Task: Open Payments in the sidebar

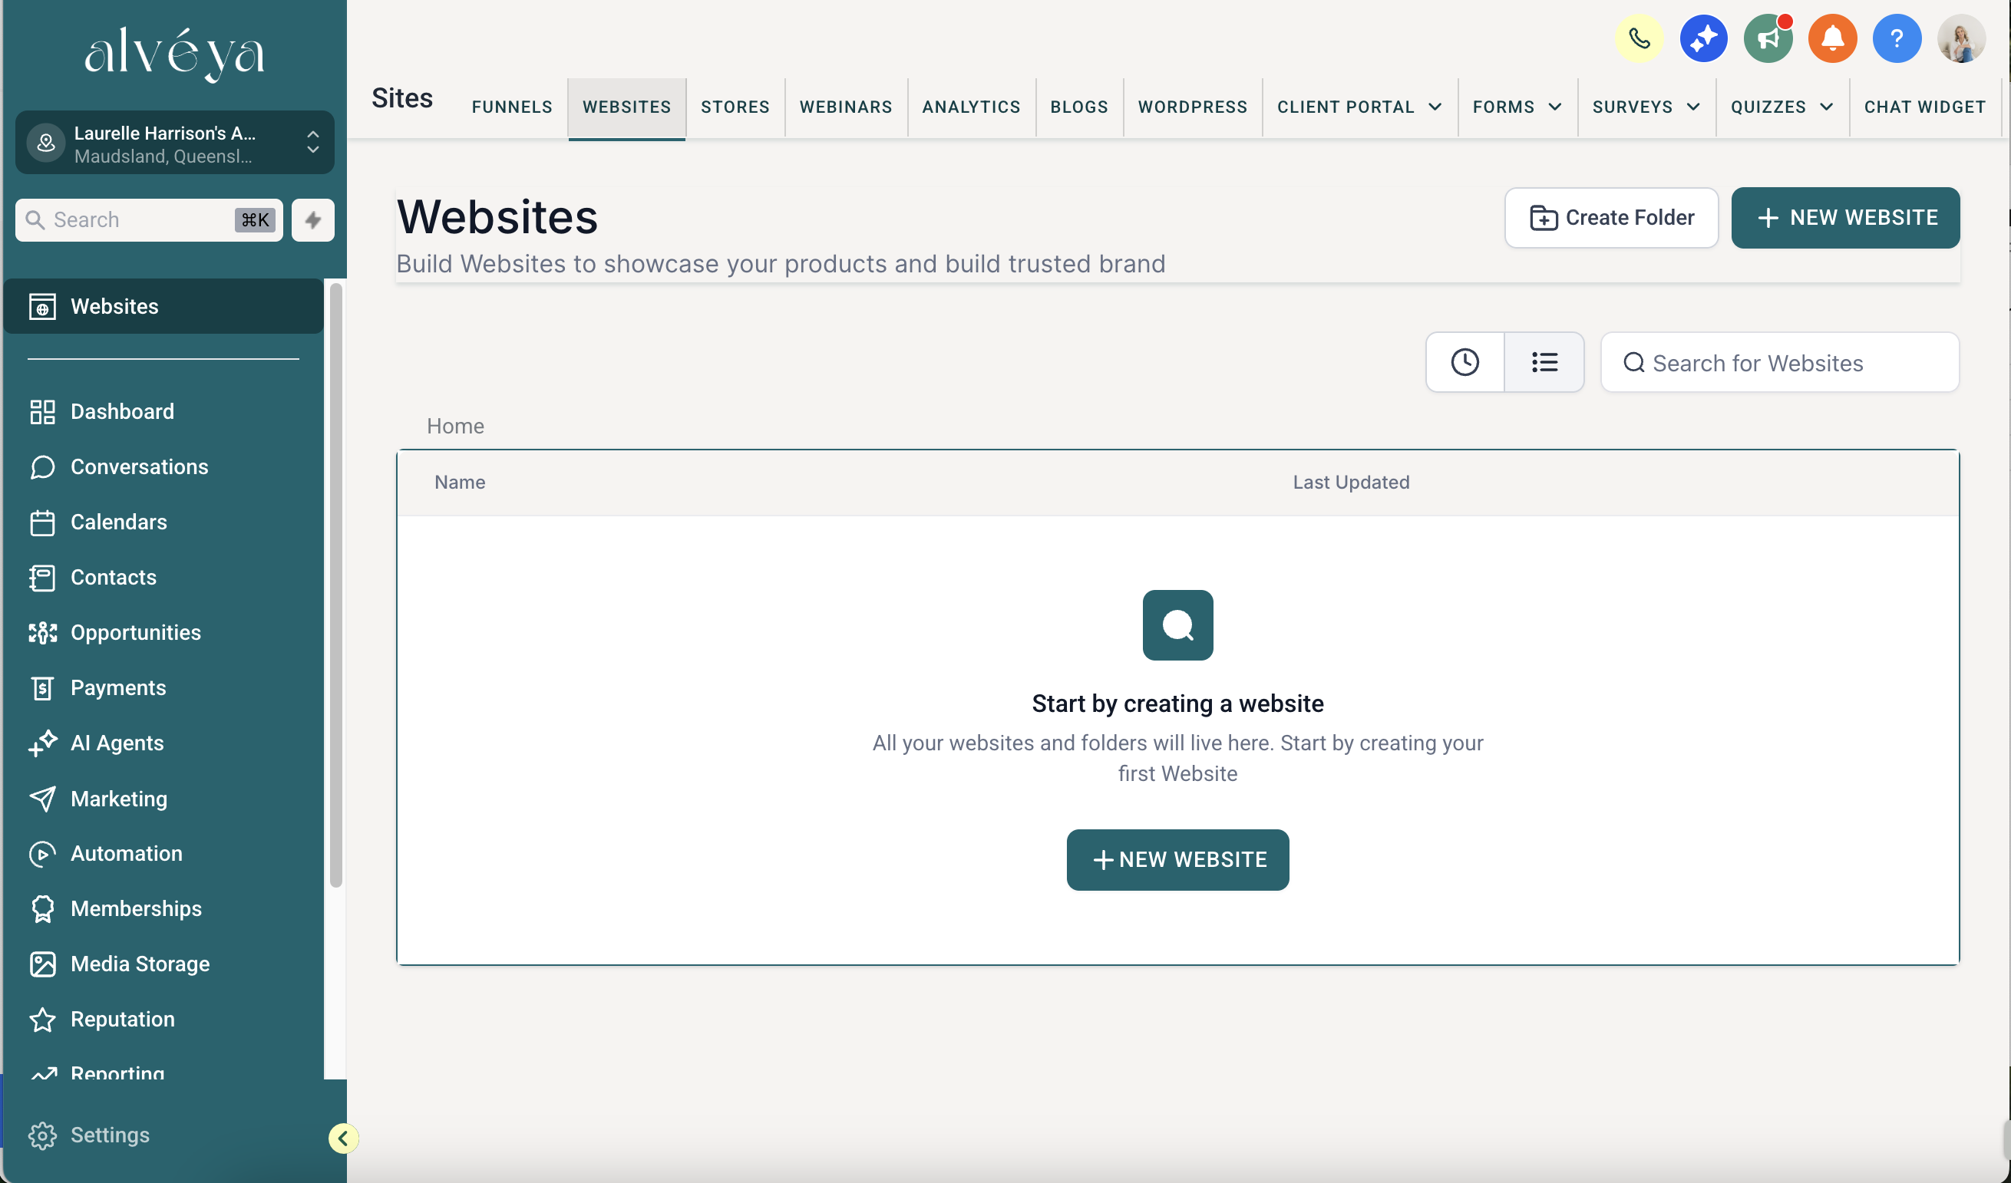Action: click(163, 687)
